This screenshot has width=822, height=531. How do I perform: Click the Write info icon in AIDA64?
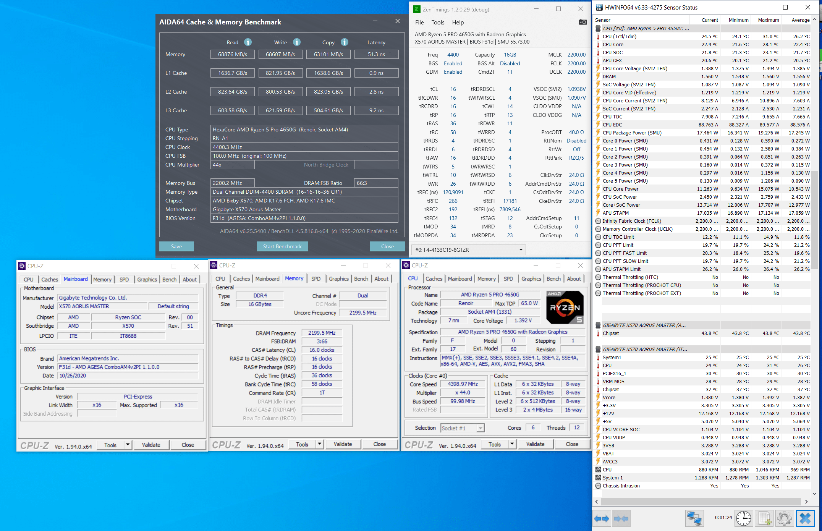click(297, 42)
